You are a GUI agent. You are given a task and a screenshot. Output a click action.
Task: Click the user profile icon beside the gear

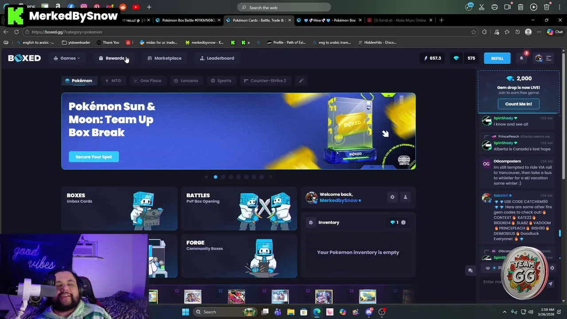click(x=405, y=197)
